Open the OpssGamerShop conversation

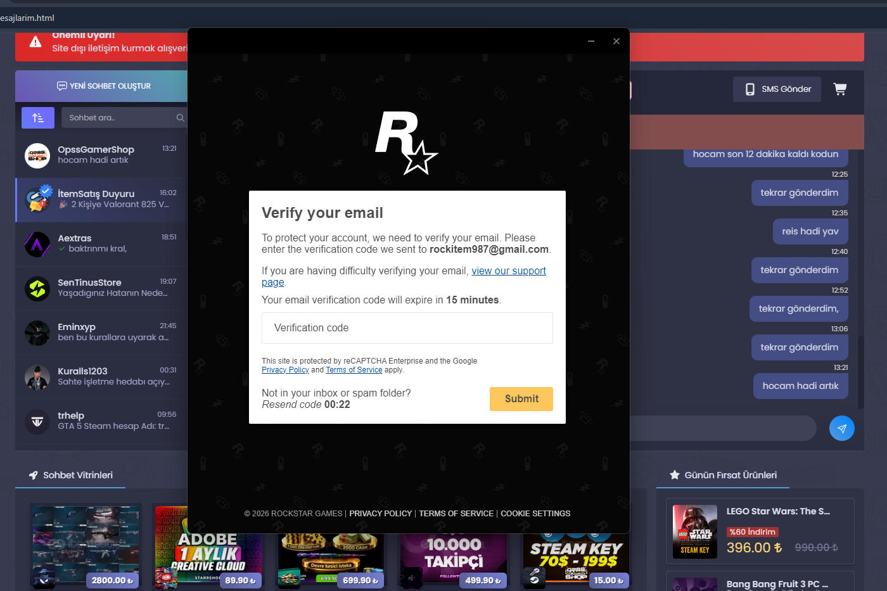[101, 155]
